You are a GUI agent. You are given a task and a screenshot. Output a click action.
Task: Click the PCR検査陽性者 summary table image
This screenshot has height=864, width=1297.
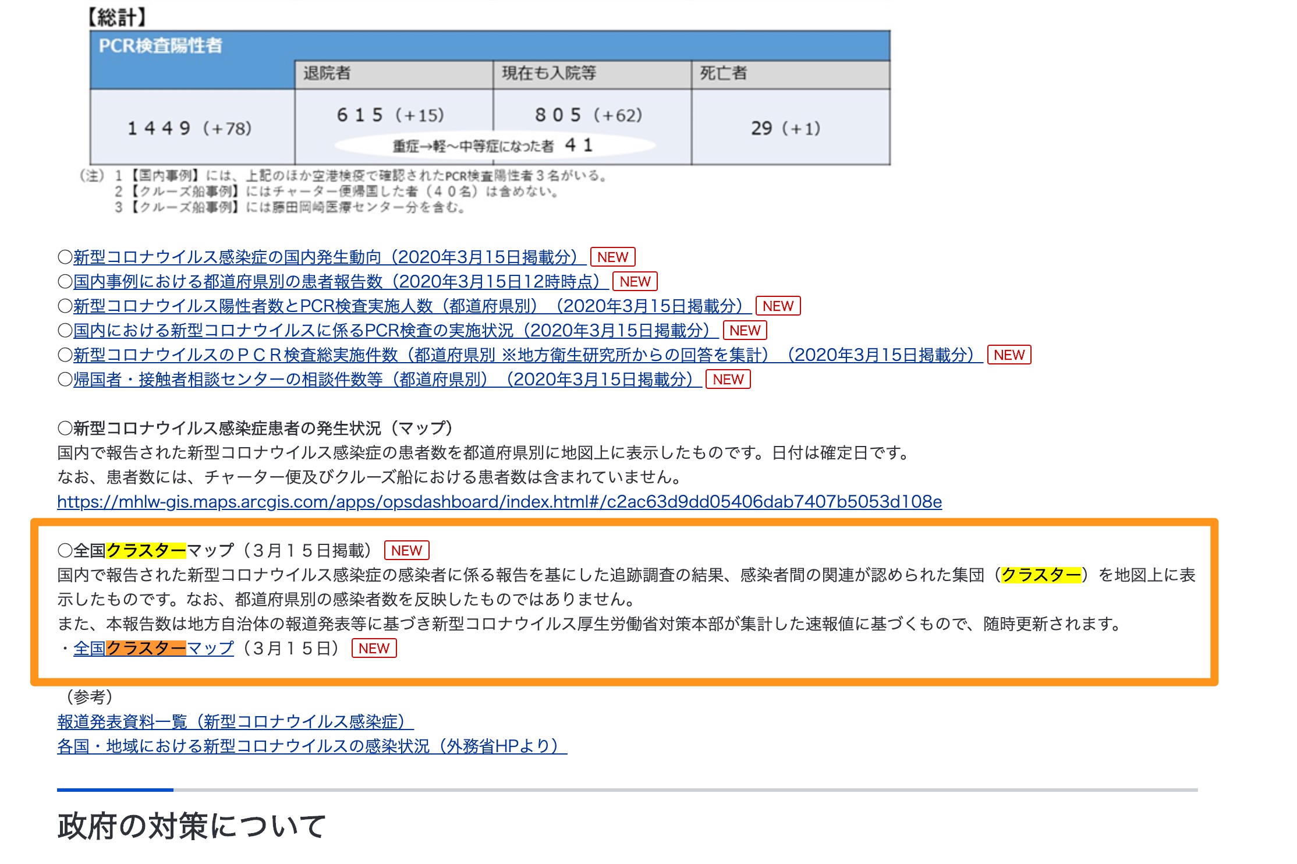[490, 98]
